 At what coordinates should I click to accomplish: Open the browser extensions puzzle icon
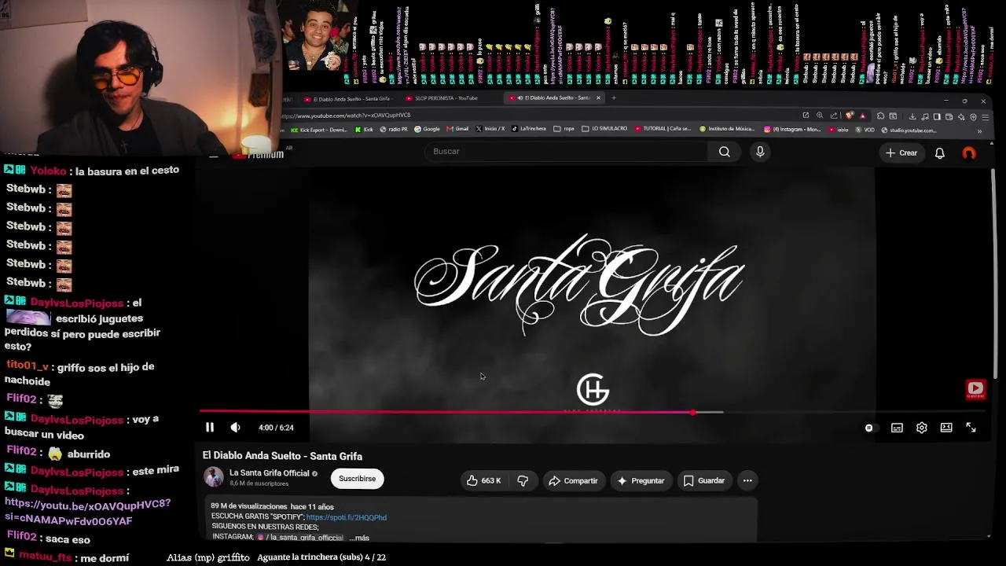click(x=880, y=116)
